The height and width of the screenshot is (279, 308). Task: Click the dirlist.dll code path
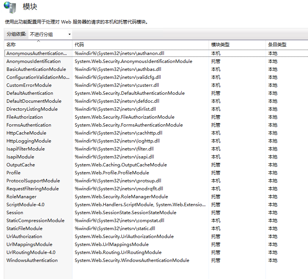[x=115, y=109]
